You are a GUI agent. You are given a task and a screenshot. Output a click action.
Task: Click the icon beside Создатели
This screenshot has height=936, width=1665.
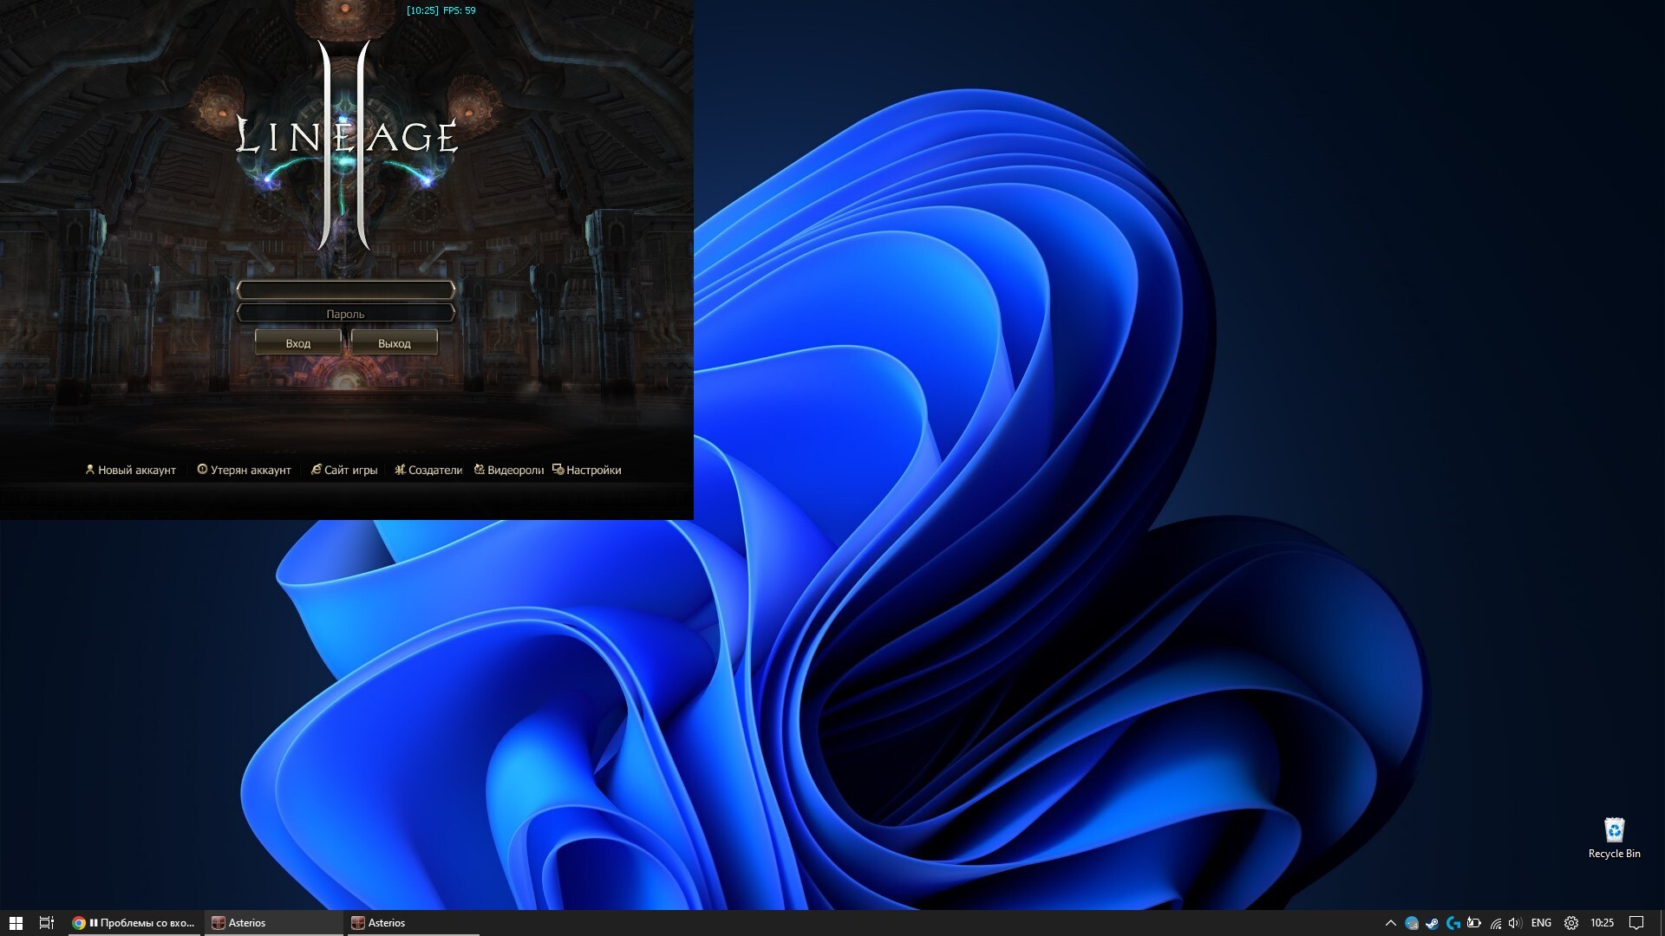(x=400, y=469)
